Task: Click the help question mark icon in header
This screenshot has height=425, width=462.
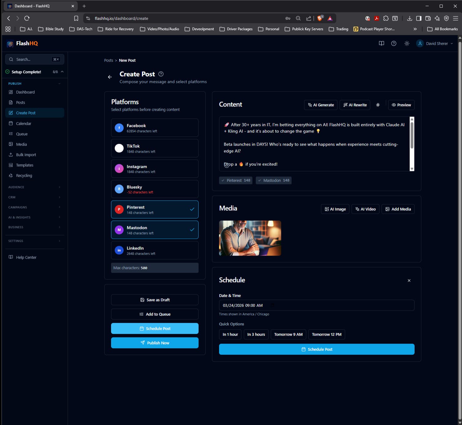Action: [x=394, y=43]
